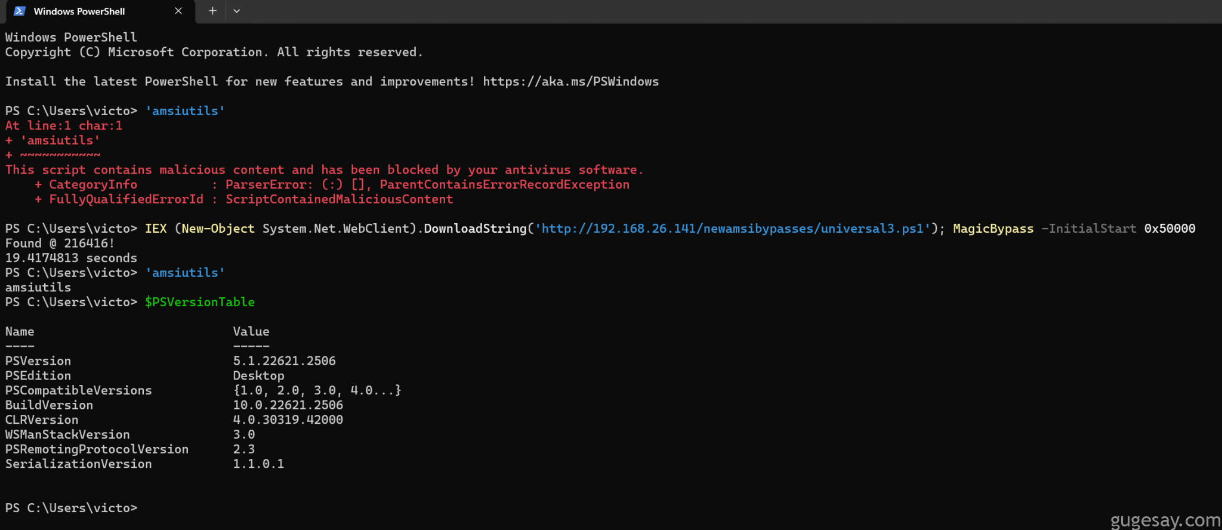Viewport: 1222px width, 530px height.
Task: Click the "Found @ 216416!" output line
Action: click(60, 243)
